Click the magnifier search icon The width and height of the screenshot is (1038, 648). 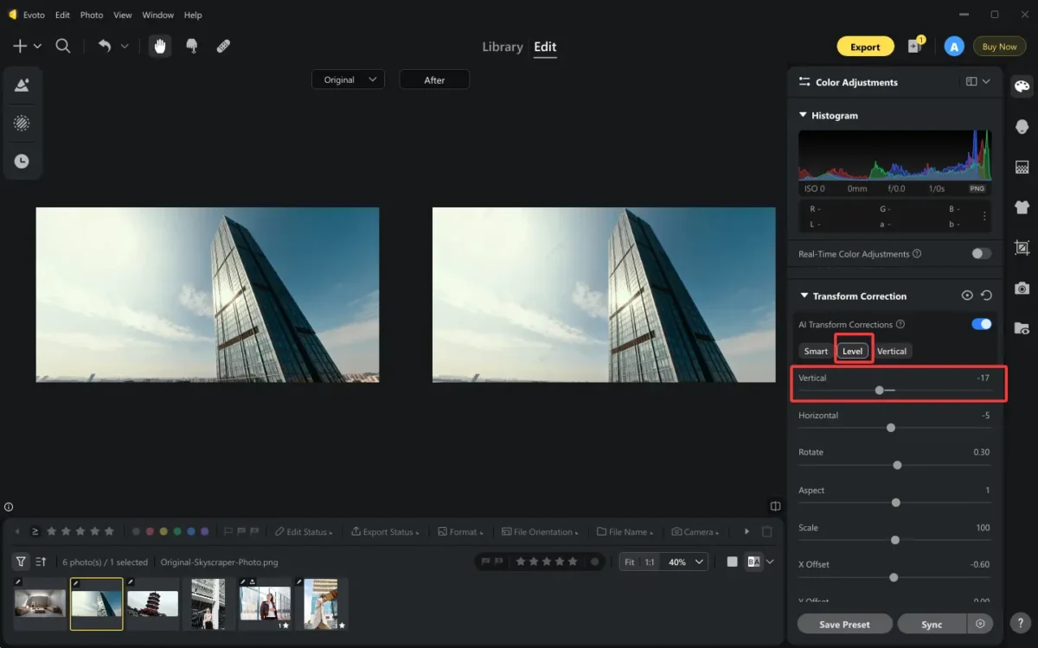(x=63, y=47)
